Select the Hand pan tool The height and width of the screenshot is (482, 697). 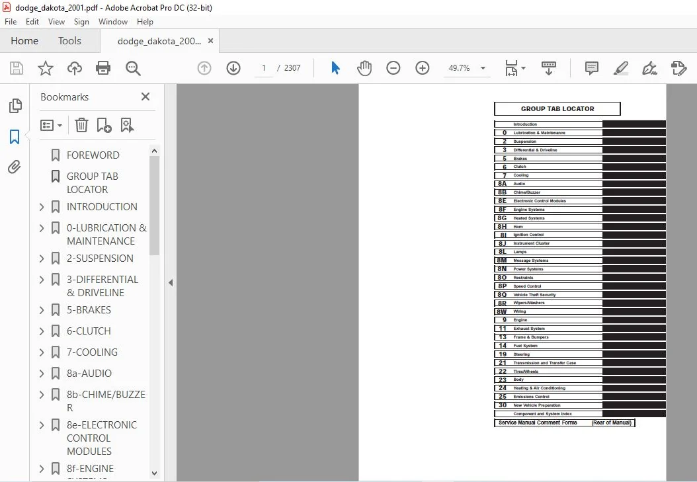pyautogui.click(x=364, y=68)
